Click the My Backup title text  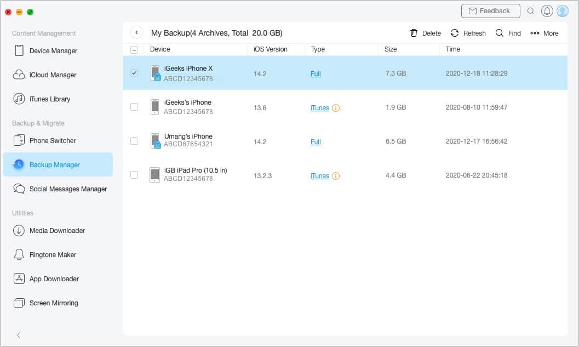tap(216, 33)
